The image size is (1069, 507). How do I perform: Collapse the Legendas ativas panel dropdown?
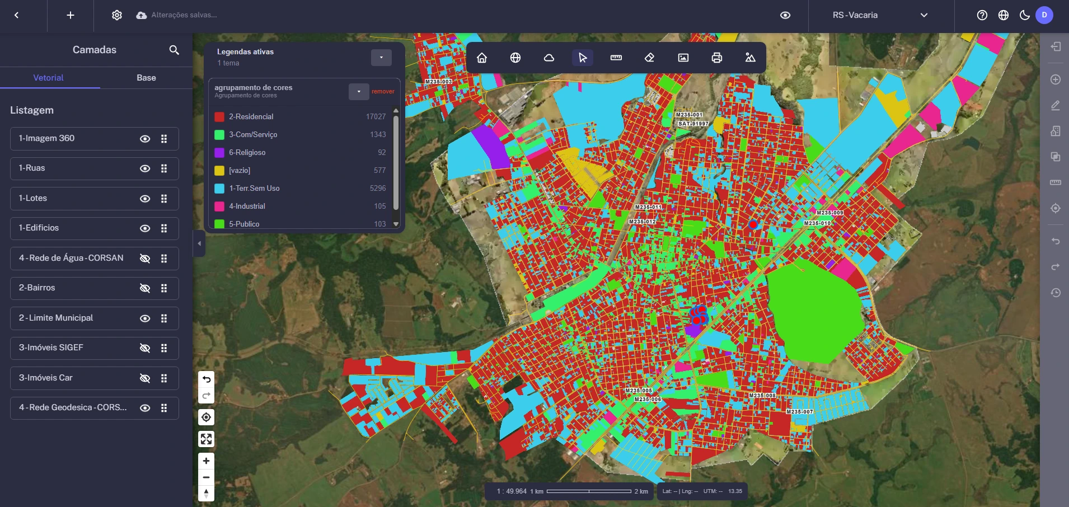click(x=381, y=58)
